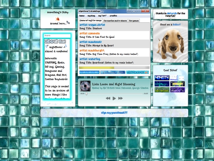
Task: Click the orange goldfish icon
Action: pos(57,19)
